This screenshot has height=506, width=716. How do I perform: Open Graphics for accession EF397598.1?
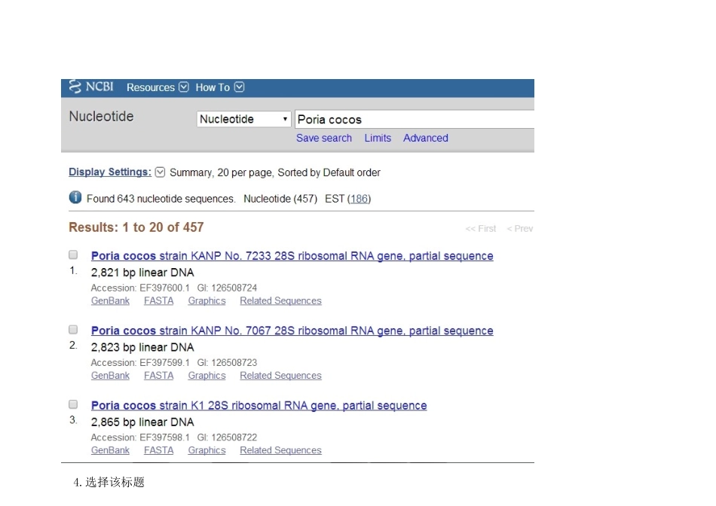pos(207,450)
